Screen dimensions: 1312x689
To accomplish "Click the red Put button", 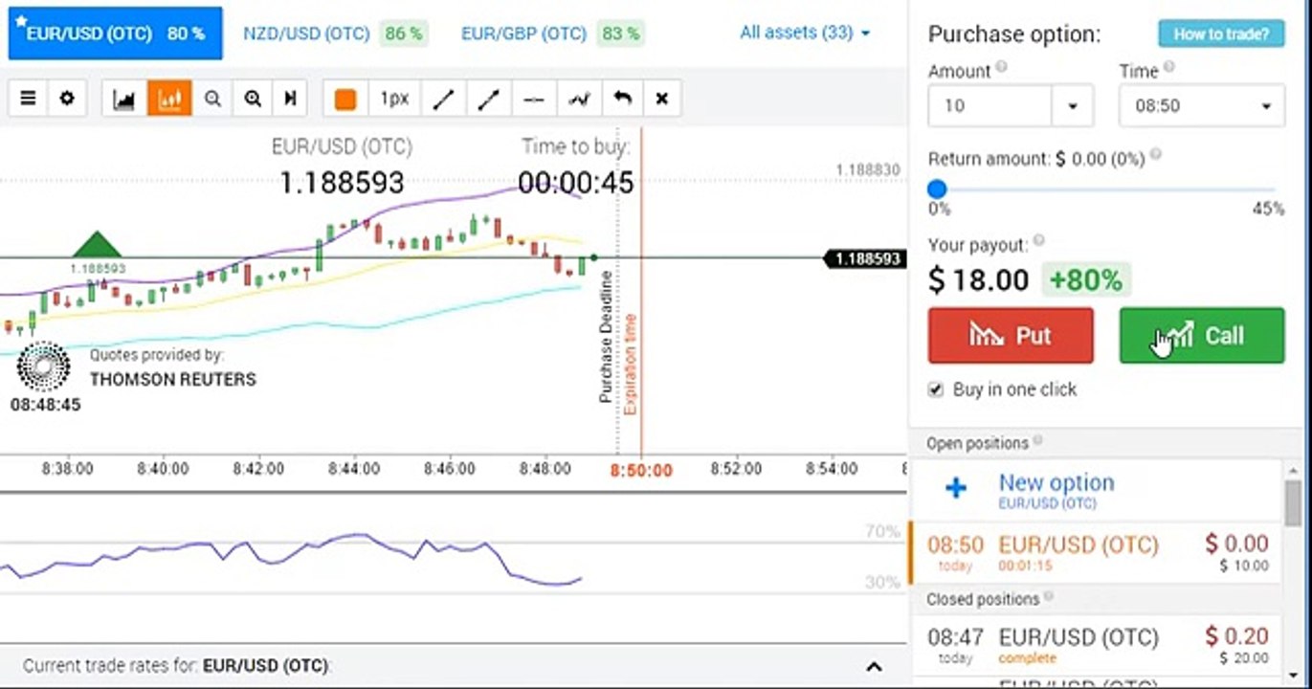I will point(1011,335).
